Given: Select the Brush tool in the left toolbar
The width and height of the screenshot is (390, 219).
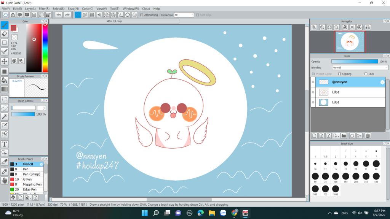Looking at the screenshot, I should pyautogui.click(x=5, y=25).
